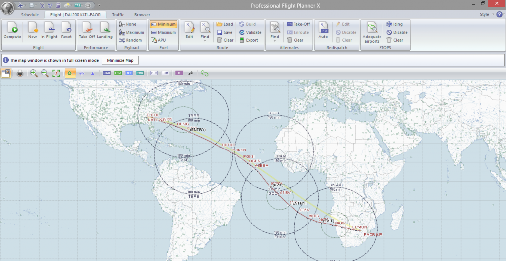Zoom out on the map

(x=45, y=74)
